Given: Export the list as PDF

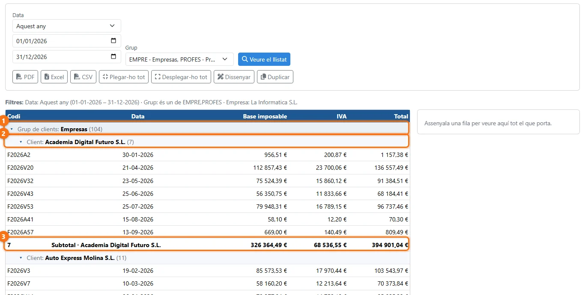Looking at the screenshot, I should [x=25, y=77].
